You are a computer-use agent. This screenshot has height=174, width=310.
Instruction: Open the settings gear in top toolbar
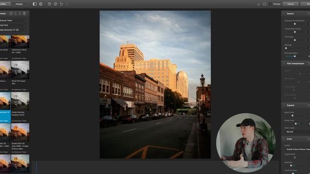pos(41,4)
